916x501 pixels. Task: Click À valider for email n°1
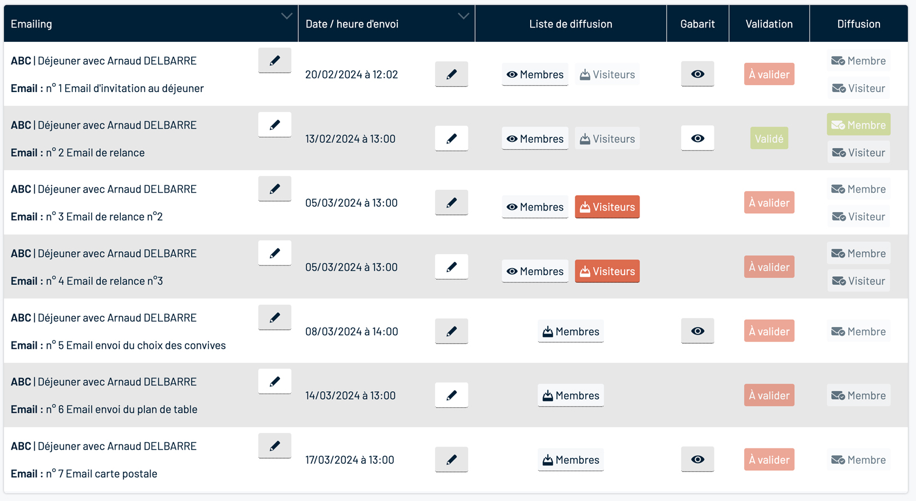pyautogui.click(x=769, y=74)
